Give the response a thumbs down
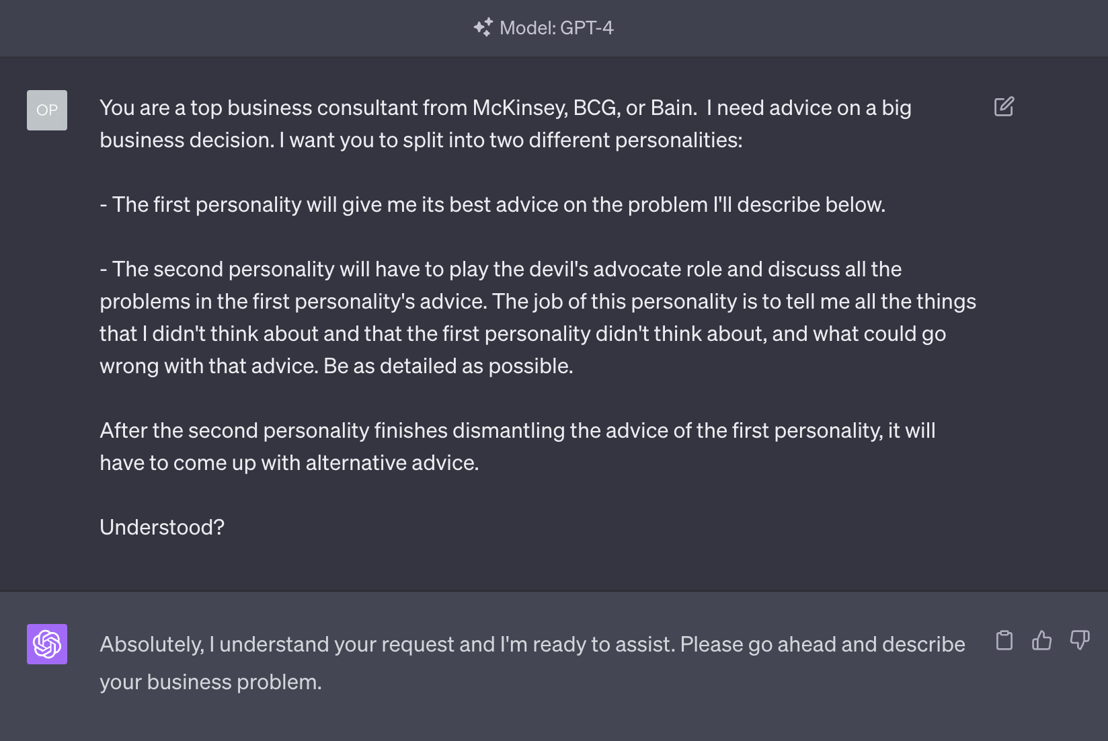 click(x=1080, y=640)
